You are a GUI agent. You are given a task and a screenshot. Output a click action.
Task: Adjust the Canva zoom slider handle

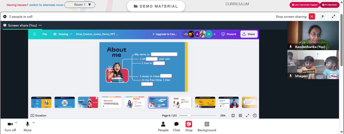pyautogui.click(x=189, y=115)
